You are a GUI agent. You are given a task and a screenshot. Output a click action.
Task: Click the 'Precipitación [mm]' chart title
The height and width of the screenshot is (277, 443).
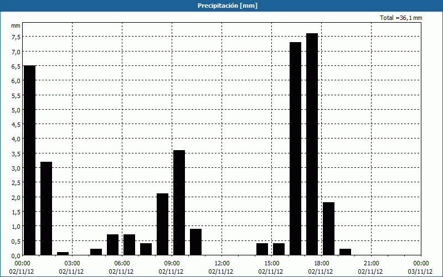[228, 6]
